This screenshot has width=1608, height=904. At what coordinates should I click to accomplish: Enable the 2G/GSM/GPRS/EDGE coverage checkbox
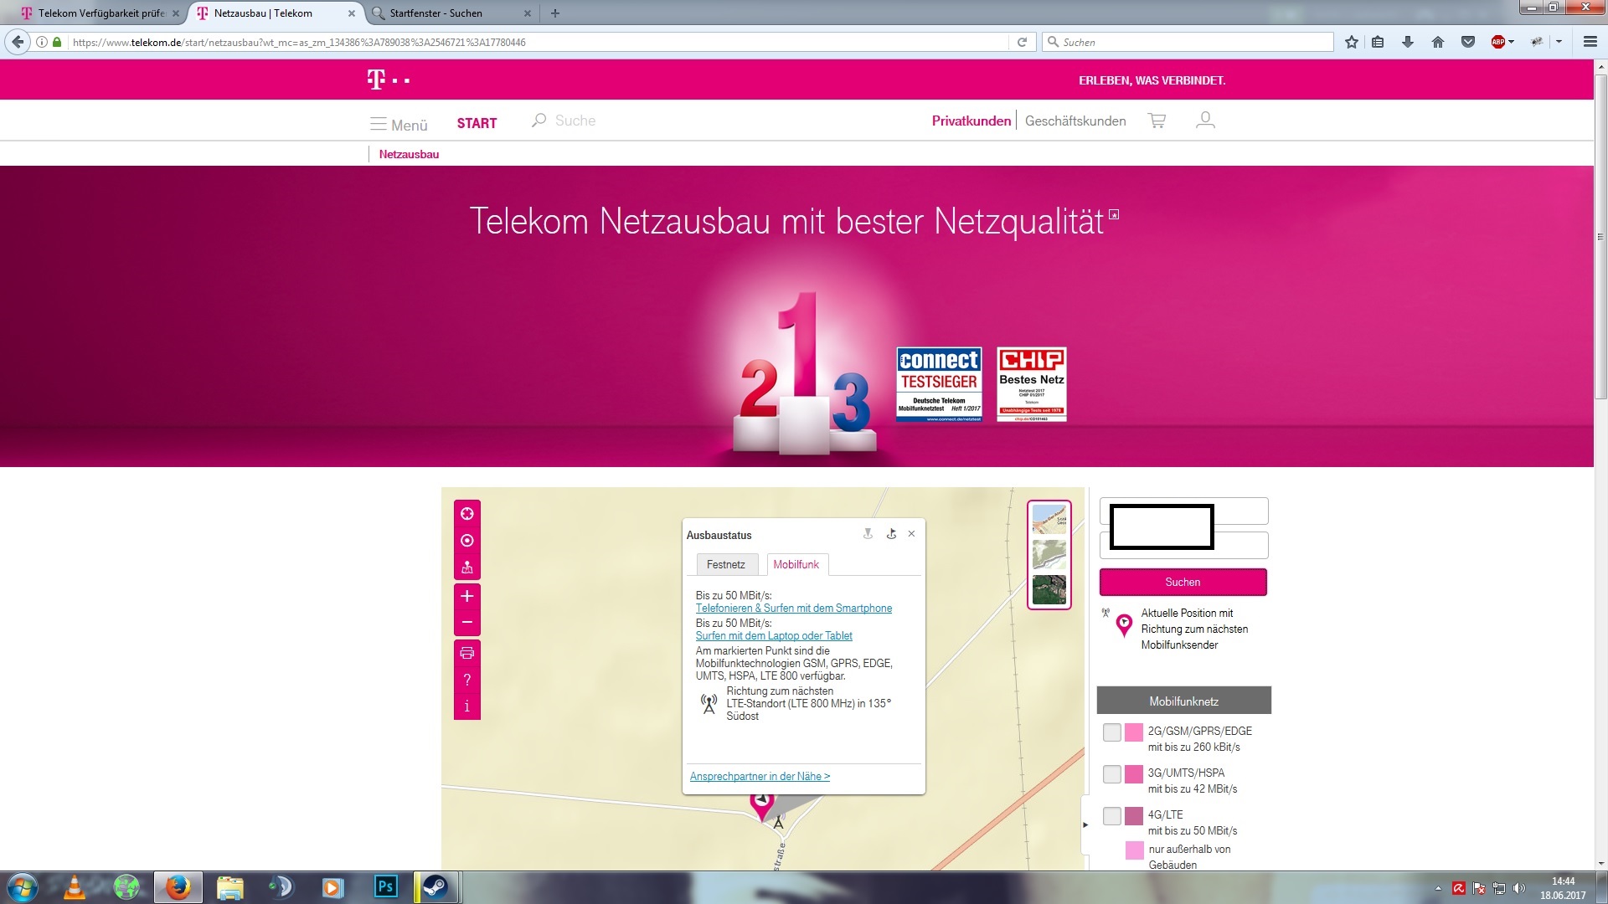tap(1111, 732)
